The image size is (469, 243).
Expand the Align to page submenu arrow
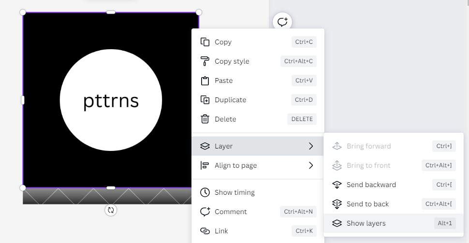pos(311,165)
